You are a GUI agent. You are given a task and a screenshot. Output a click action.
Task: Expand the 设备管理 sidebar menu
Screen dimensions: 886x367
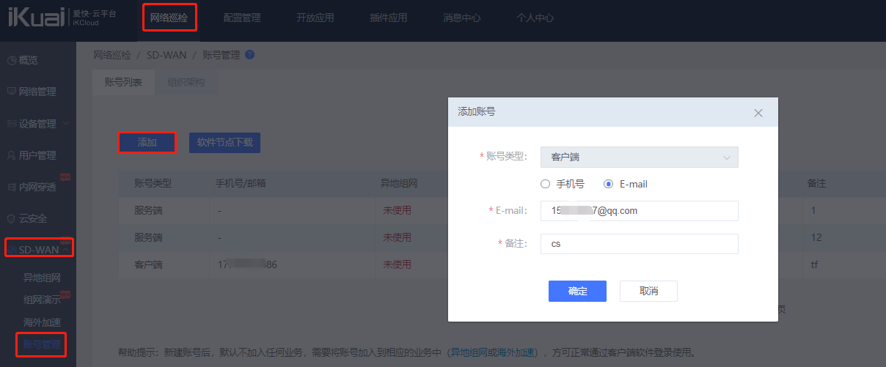coord(67,124)
